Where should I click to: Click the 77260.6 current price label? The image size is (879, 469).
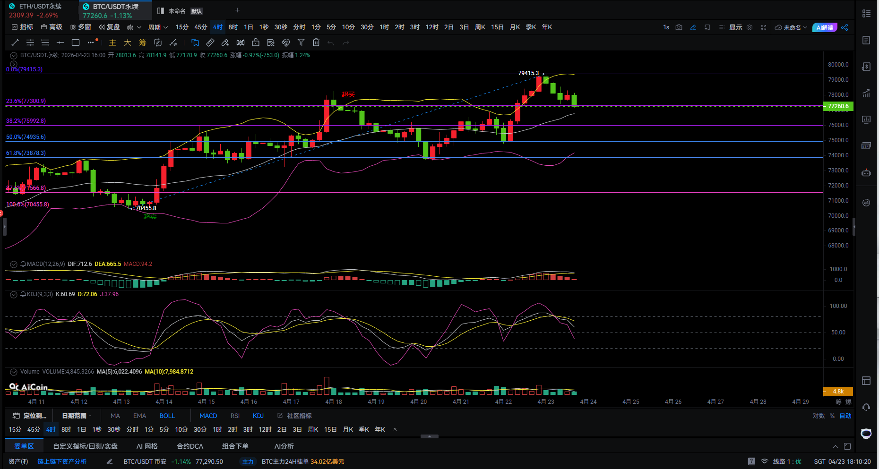pos(838,106)
